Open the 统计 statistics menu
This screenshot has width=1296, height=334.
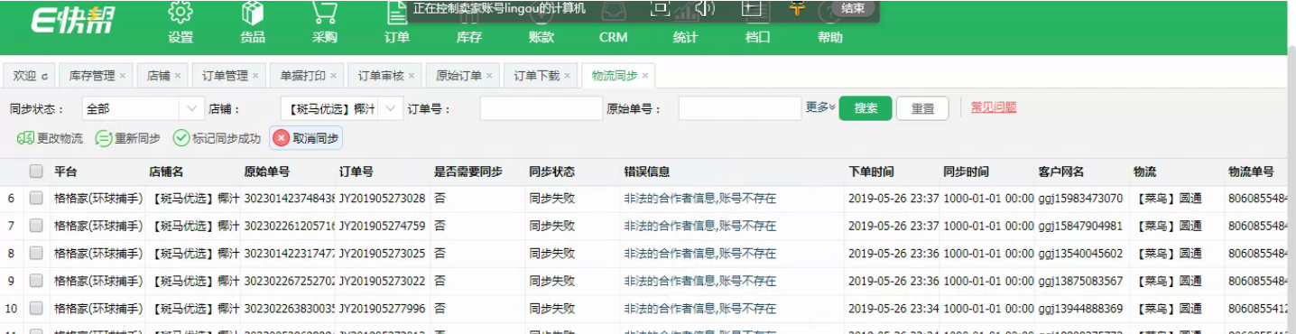pyautogui.click(x=686, y=37)
